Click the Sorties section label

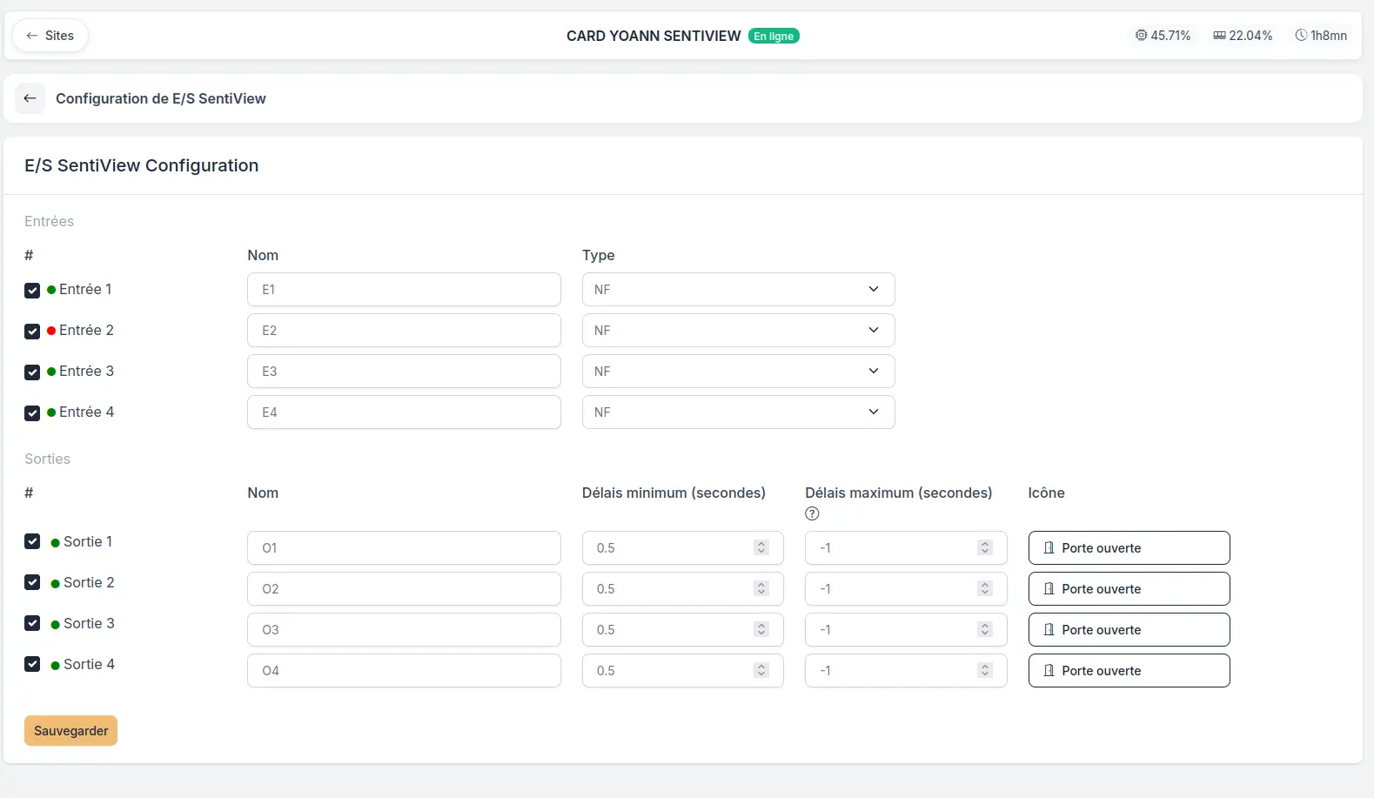(48, 459)
